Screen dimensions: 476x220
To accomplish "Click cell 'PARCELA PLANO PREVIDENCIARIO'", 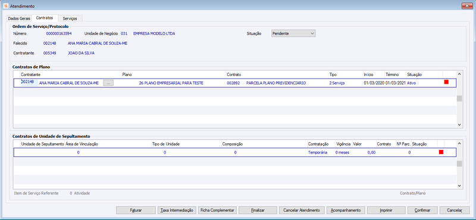I will (276, 83).
